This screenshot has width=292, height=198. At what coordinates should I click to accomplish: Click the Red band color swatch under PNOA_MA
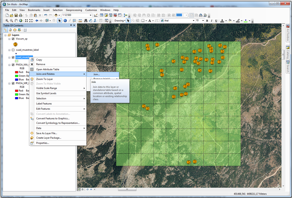[x=17, y=72]
